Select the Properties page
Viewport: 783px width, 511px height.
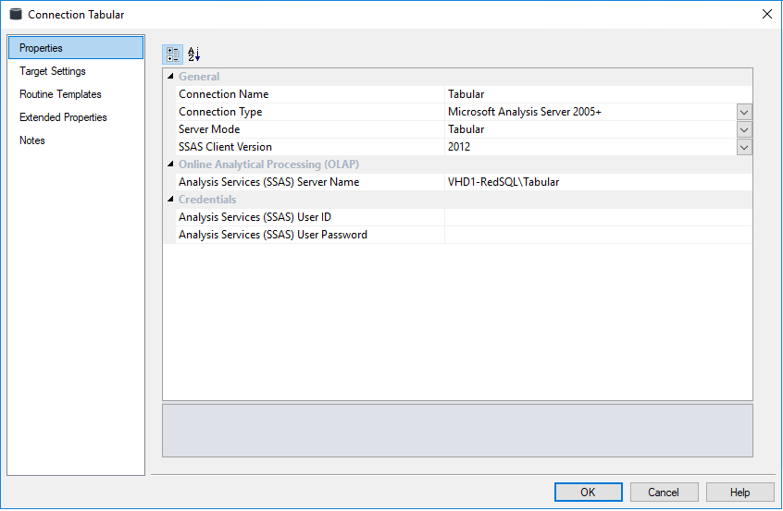click(x=76, y=48)
